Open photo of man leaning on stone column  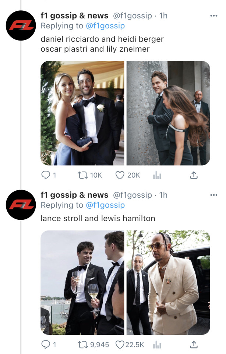click(x=168, y=113)
